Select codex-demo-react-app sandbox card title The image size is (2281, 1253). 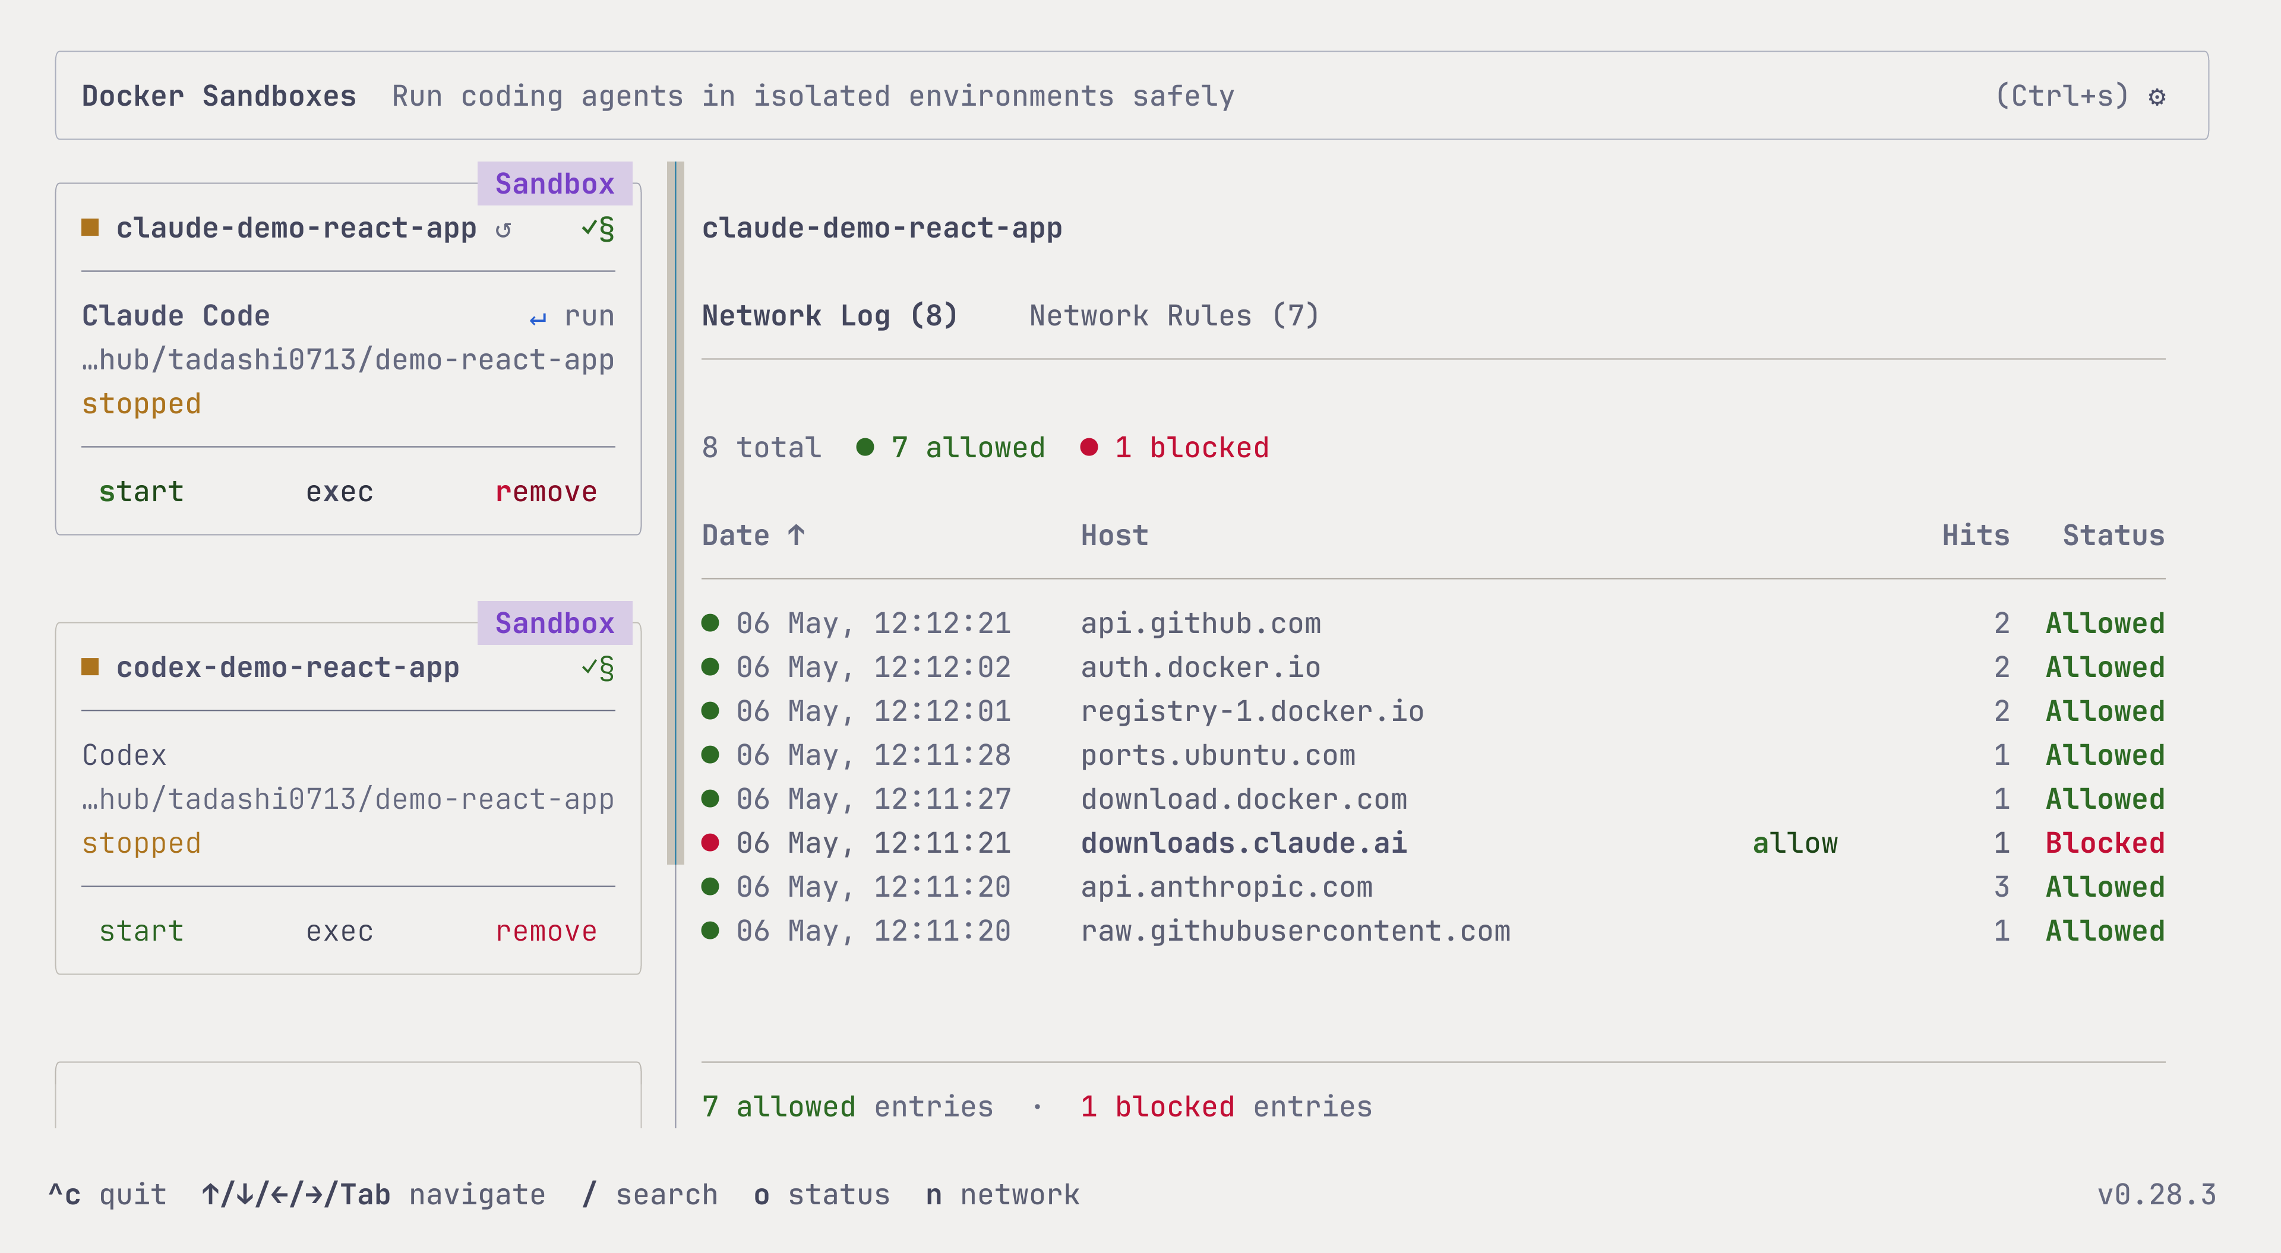coord(288,667)
